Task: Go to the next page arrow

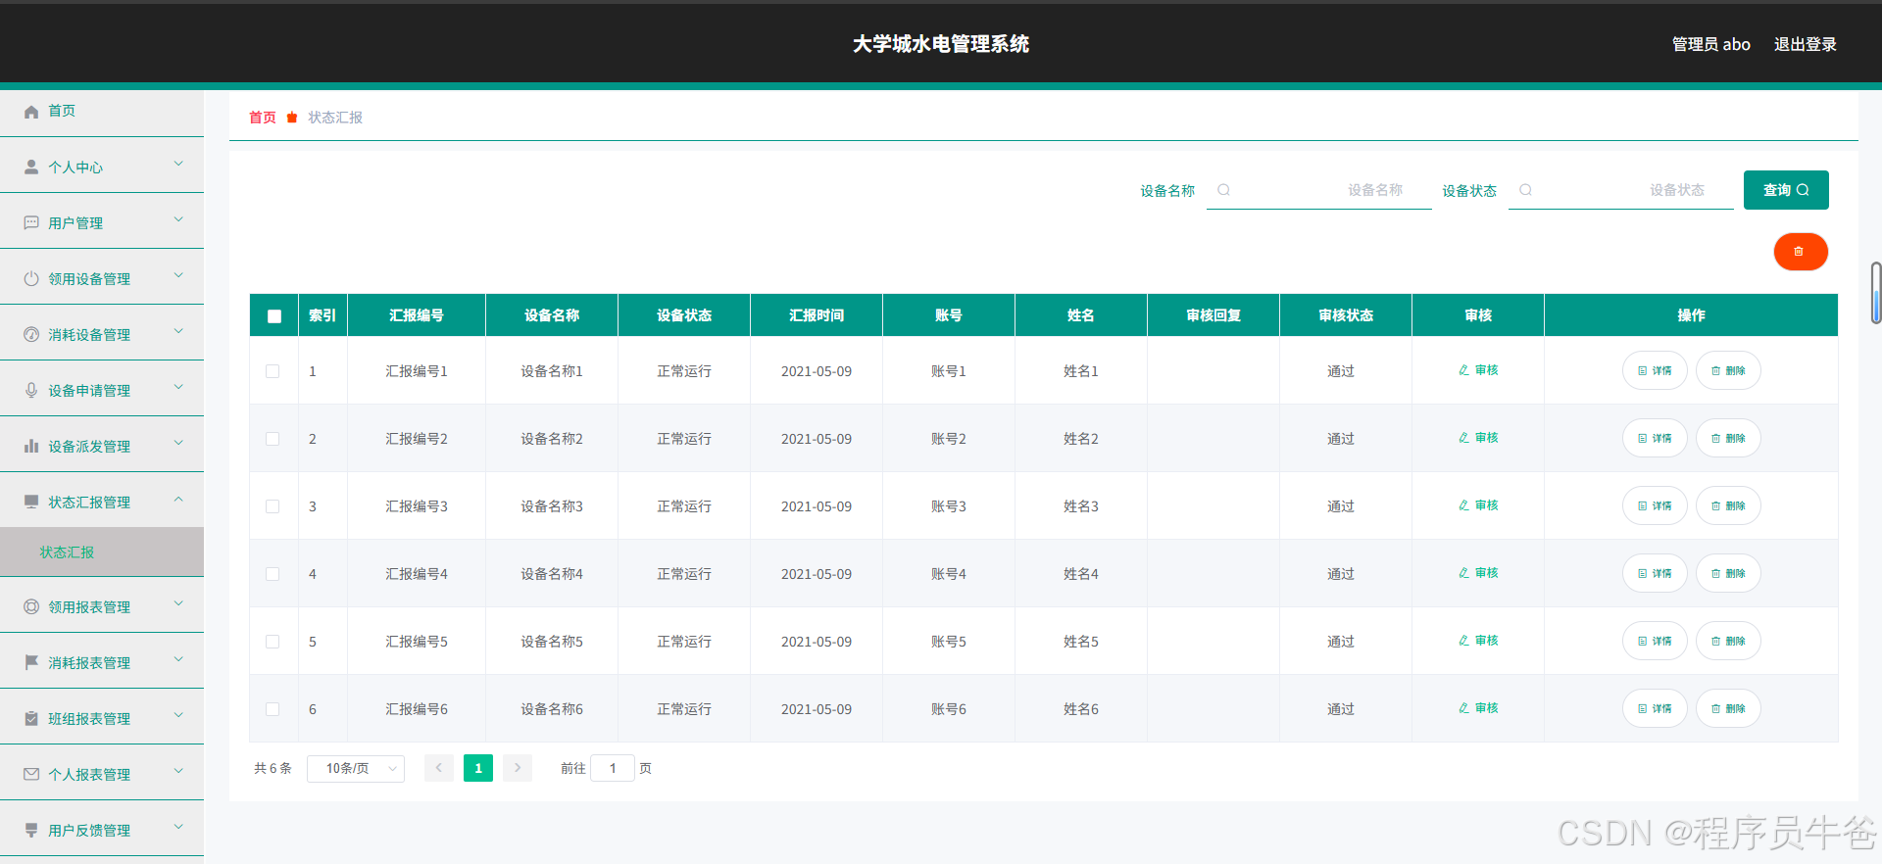Action: pos(518,768)
